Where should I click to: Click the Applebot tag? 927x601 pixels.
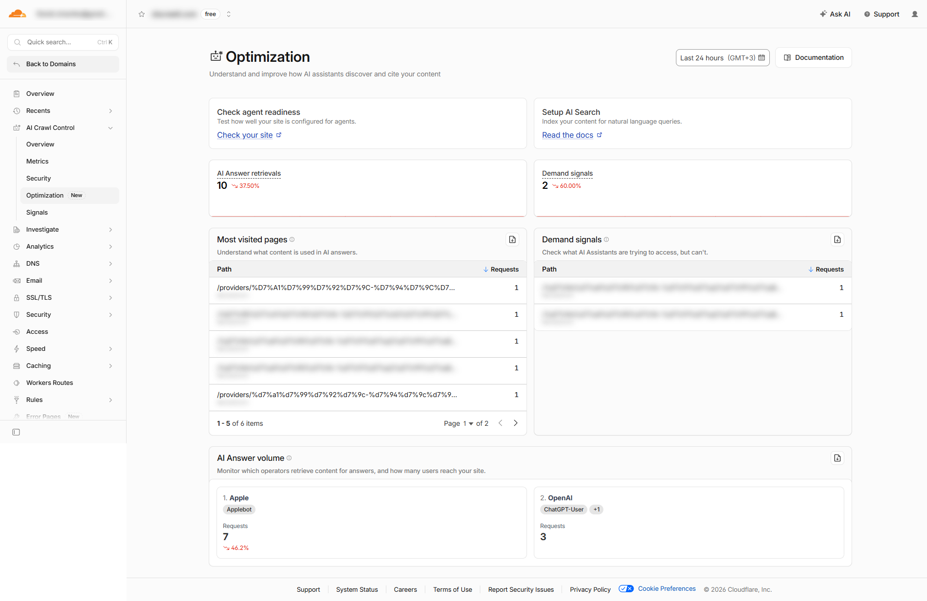[x=239, y=510]
